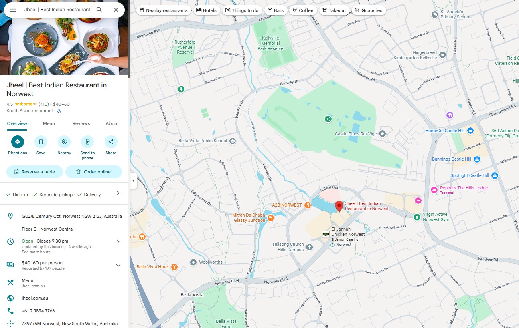Select the Bars filter chip

click(276, 10)
